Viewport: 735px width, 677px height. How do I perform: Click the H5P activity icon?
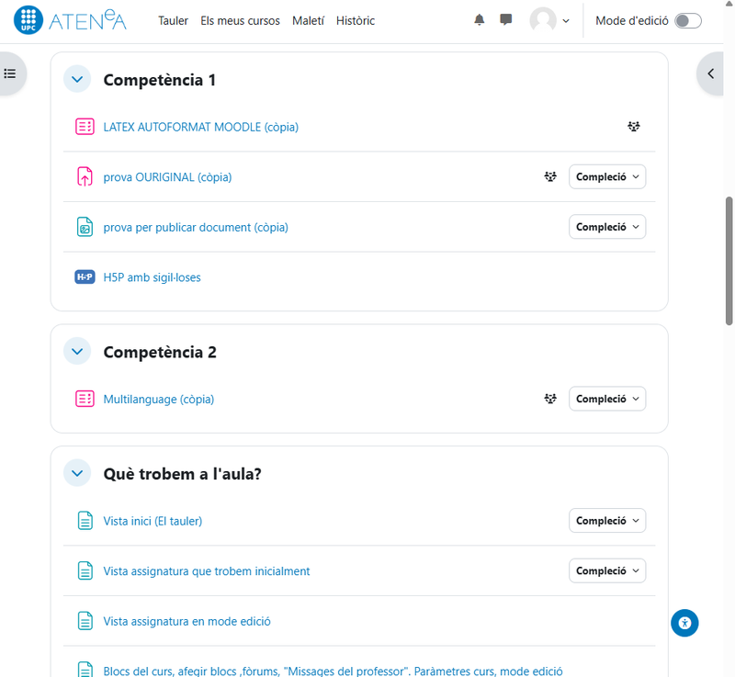pos(85,276)
